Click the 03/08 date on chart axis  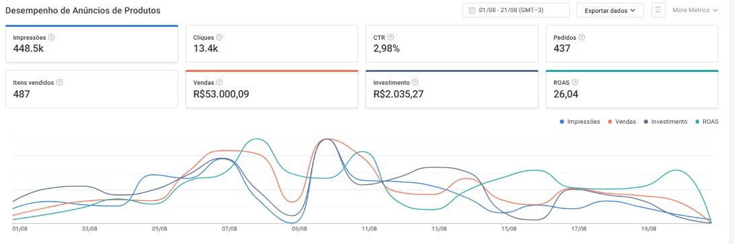coord(89,229)
